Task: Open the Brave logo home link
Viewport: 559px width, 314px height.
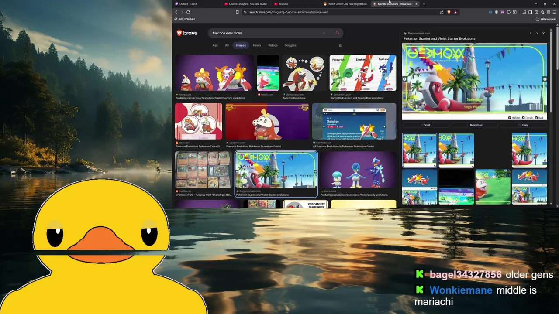Action: click(187, 33)
